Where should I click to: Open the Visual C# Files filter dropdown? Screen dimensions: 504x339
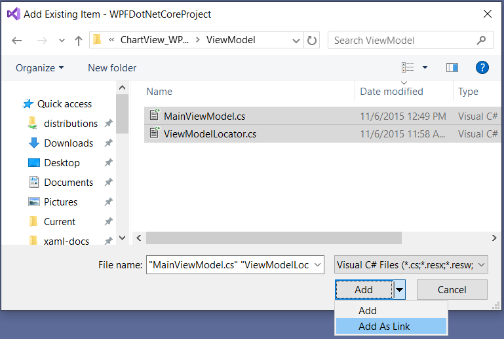point(411,265)
